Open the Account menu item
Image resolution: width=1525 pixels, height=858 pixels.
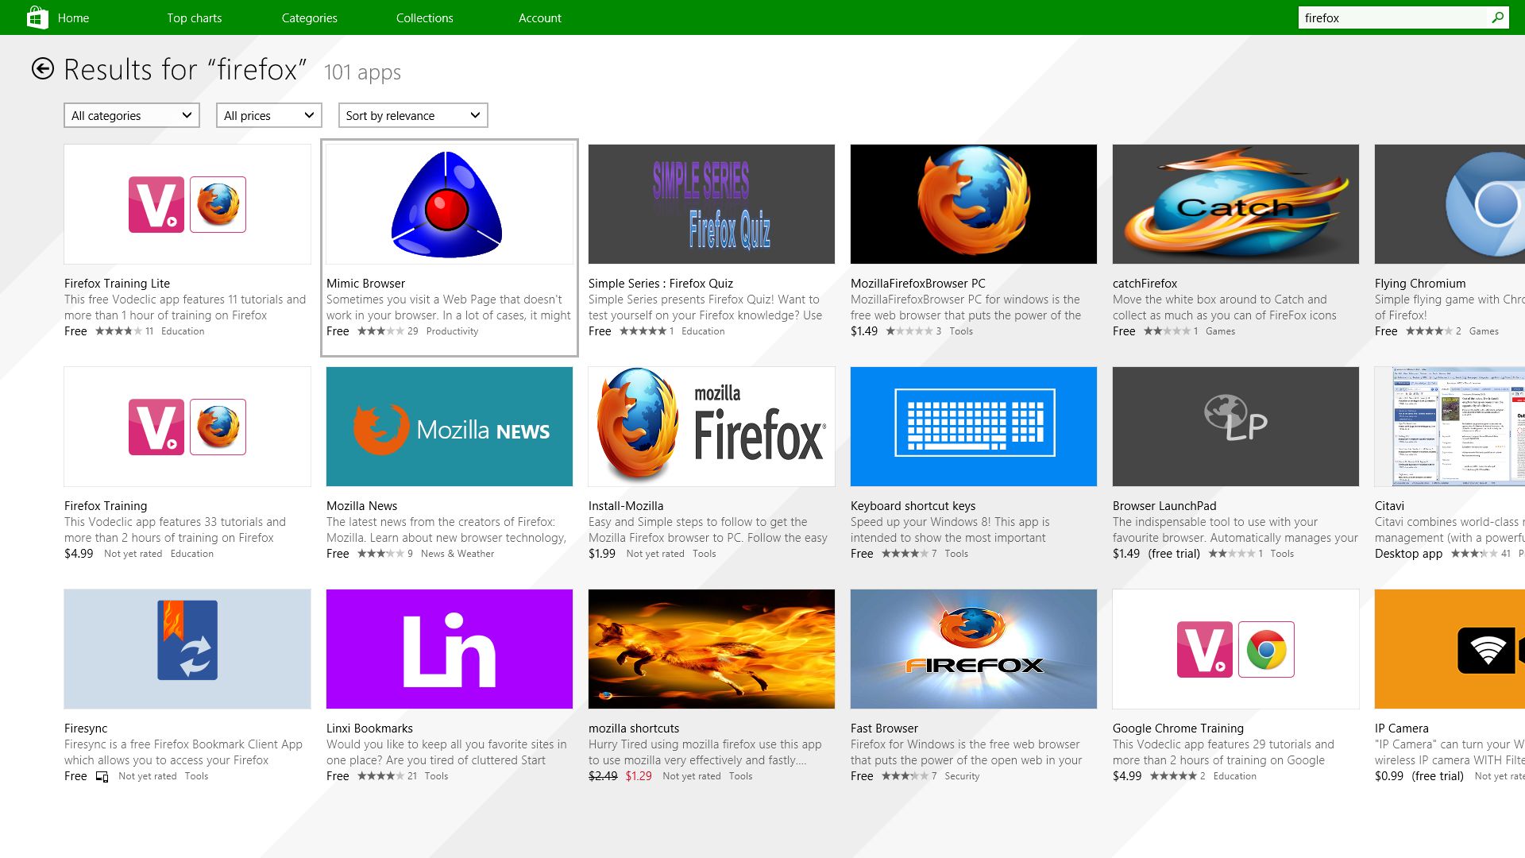[x=539, y=17]
